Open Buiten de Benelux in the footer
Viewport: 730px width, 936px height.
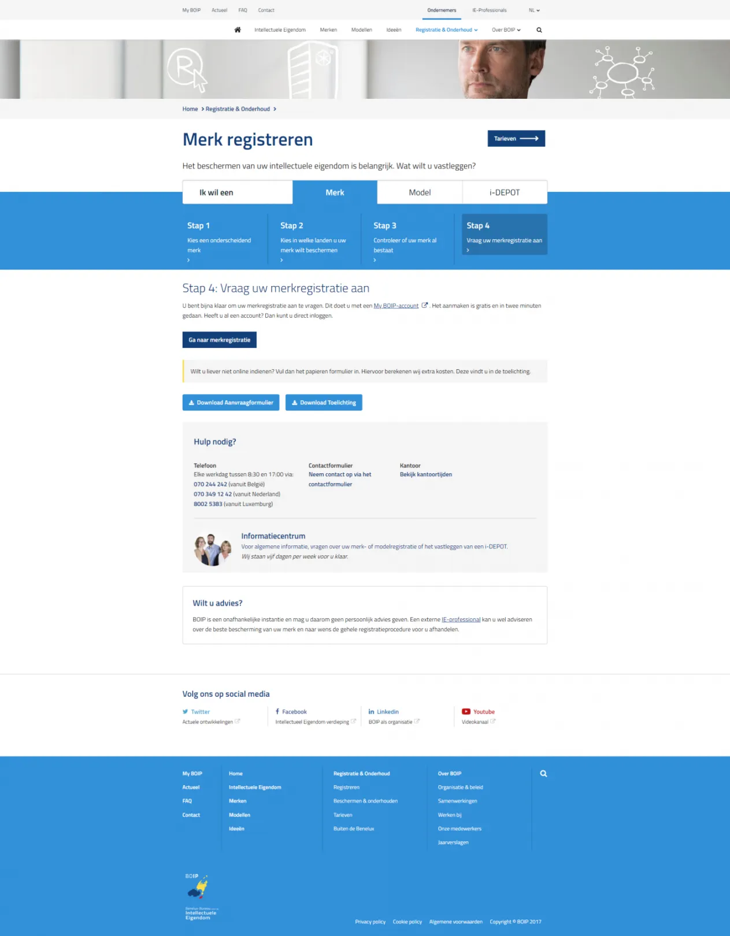point(354,829)
